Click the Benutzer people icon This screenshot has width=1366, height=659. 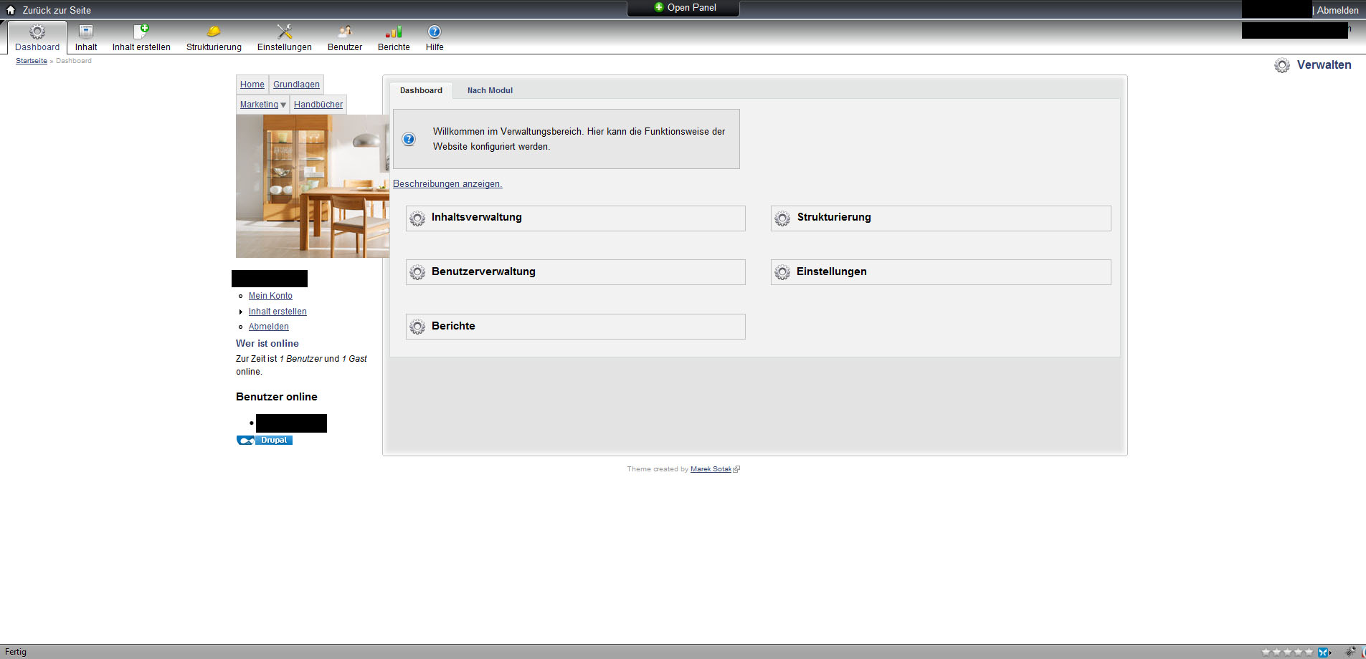click(x=345, y=32)
